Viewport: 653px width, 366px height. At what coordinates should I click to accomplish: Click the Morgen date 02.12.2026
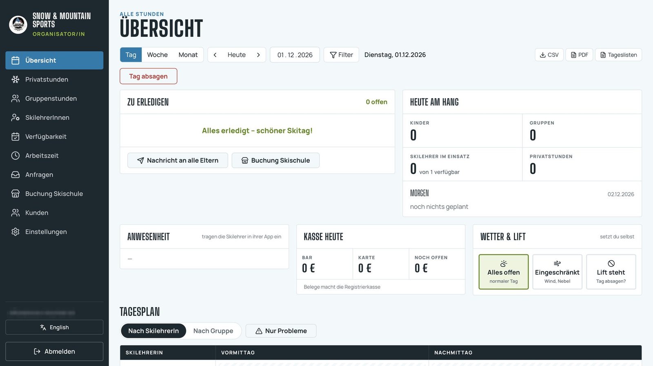(x=621, y=194)
